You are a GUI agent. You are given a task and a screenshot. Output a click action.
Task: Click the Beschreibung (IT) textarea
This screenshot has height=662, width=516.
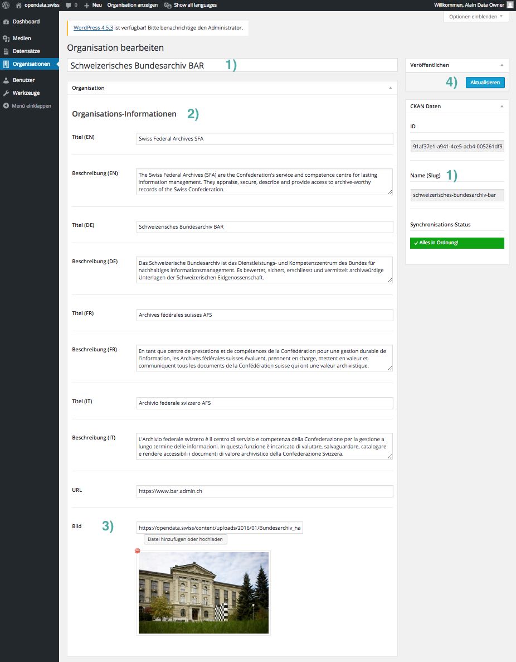(x=265, y=446)
